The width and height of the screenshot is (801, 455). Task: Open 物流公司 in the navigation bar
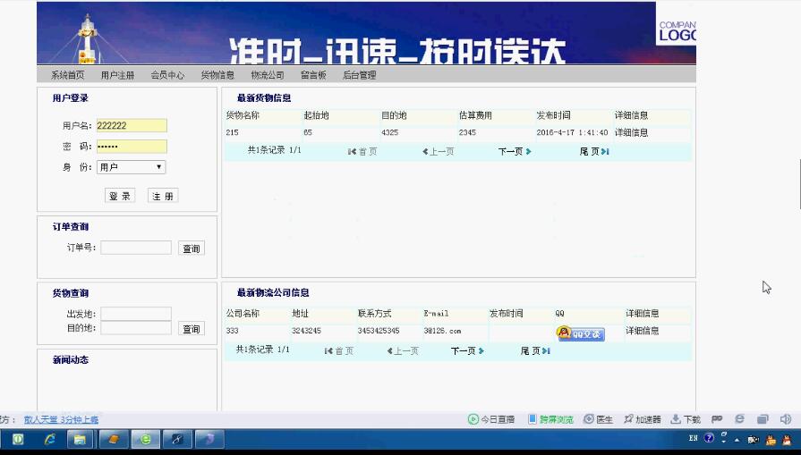pyautogui.click(x=268, y=75)
